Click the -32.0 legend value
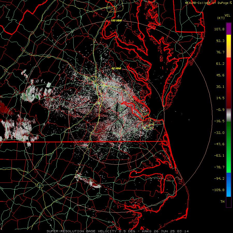The image size is (233, 233). [219, 133]
